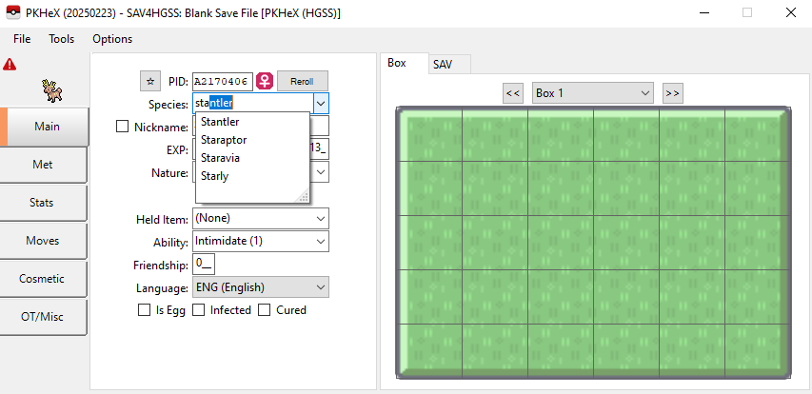Enable the Nickname checkbox
The image size is (812, 394).
[x=122, y=127]
